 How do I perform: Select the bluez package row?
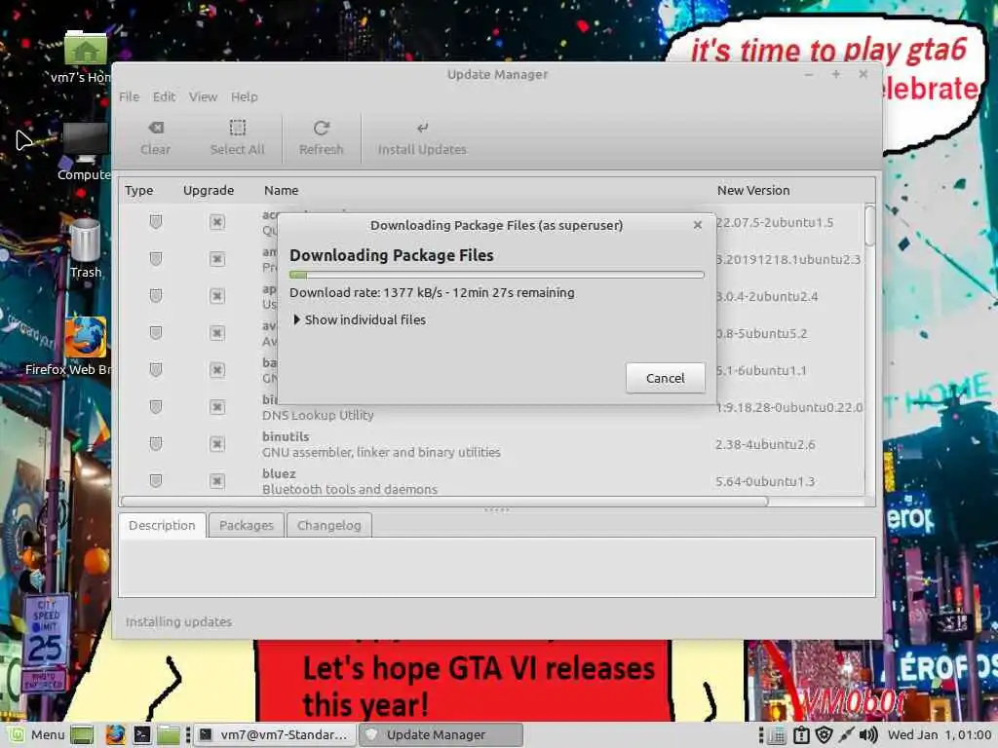point(491,481)
